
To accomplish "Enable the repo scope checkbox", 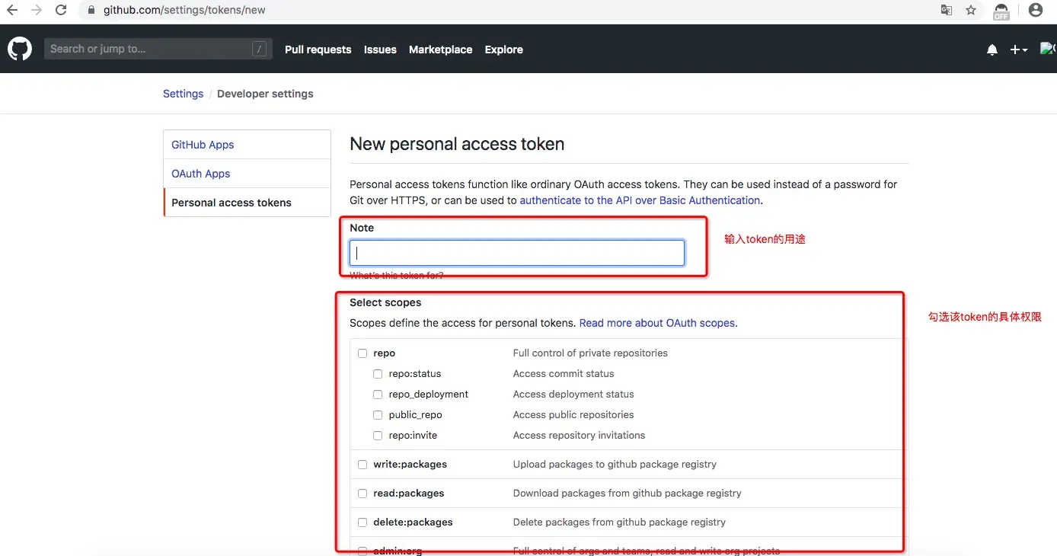I will coord(362,353).
